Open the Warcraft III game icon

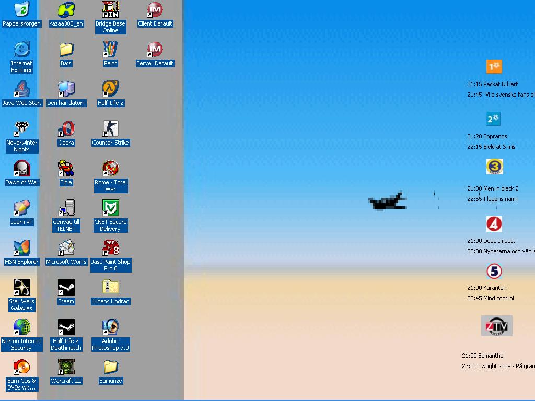(66, 367)
